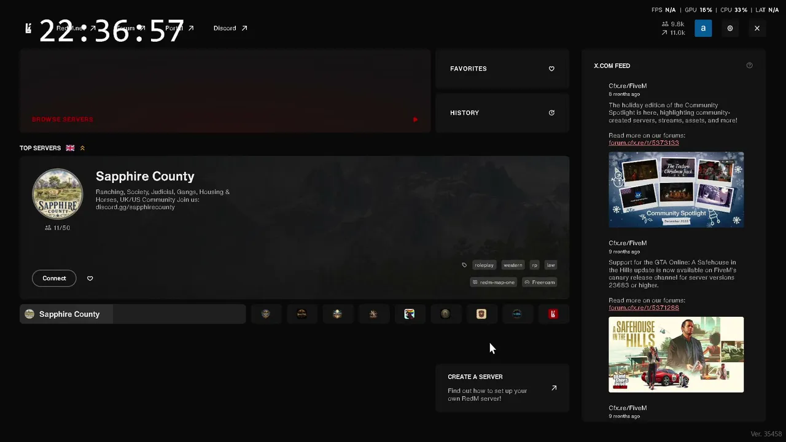The height and width of the screenshot is (442, 786).
Task: Select the "western" server tag
Action: click(513, 265)
